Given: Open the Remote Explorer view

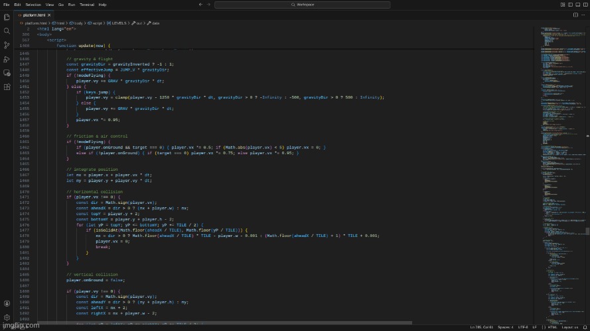Looking at the screenshot, I should tap(7, 73).
